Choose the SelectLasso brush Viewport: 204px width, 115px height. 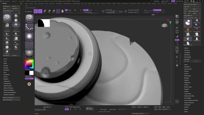(16, 30)
